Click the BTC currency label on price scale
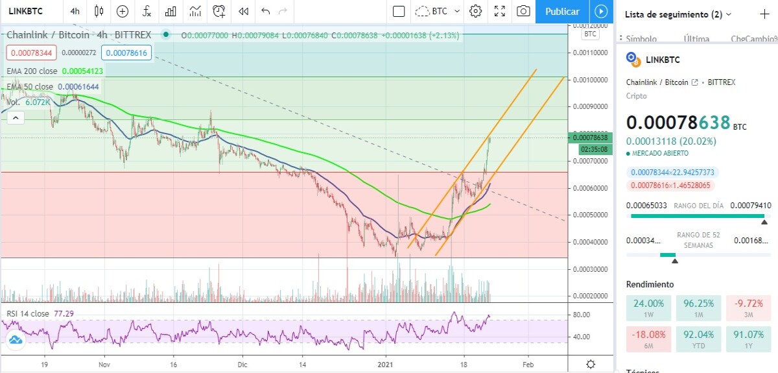The height and width of the screenshot is (373, 778). (590, 34)
